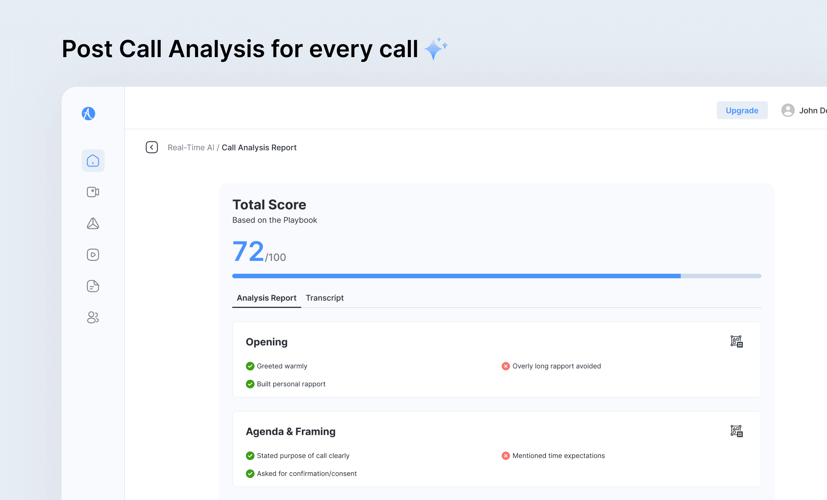The image size is (827, 500).
Task: Click the Greeted warmly green checkmark
Action: [x=250, y=366]
